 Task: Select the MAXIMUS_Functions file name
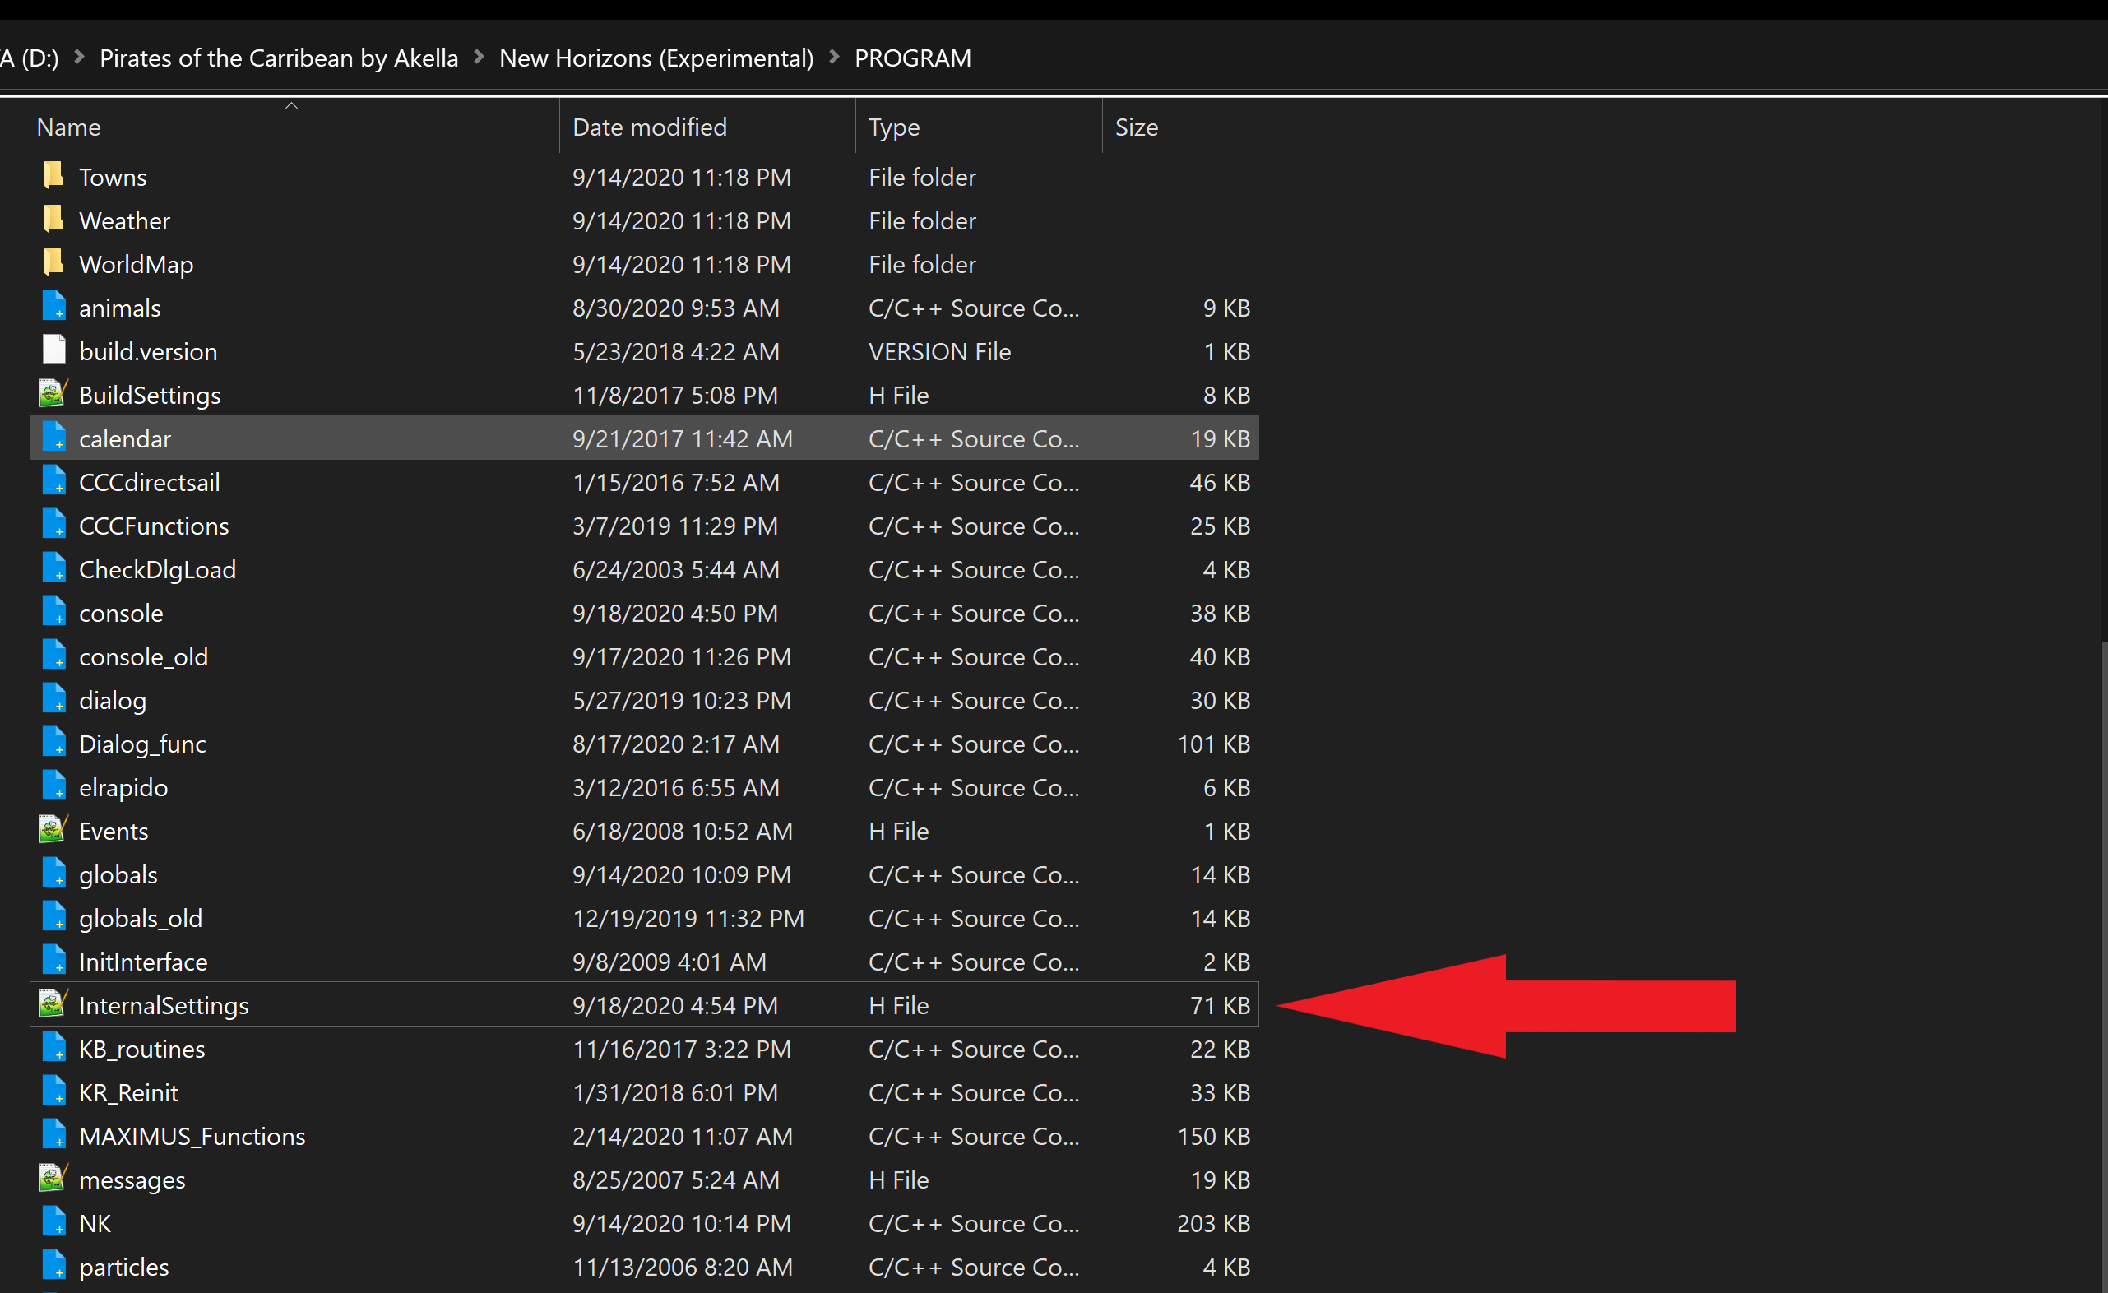tap(192, 1137)
